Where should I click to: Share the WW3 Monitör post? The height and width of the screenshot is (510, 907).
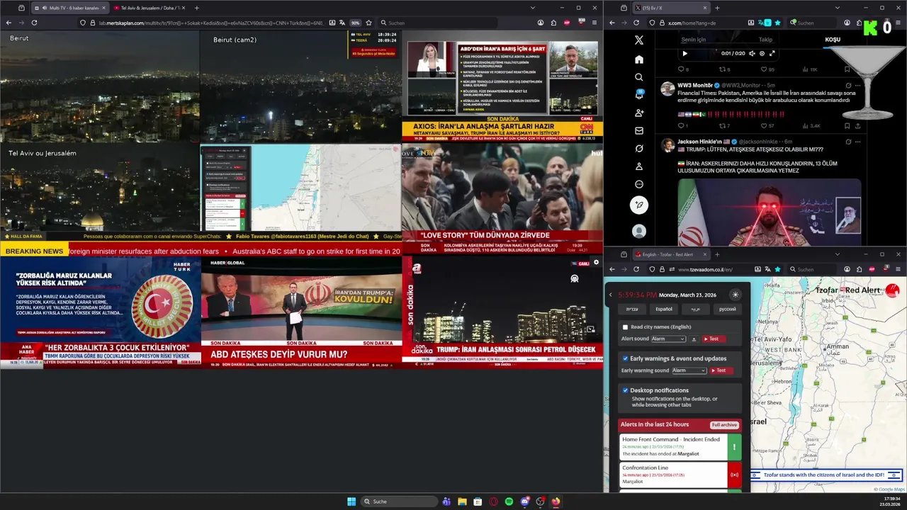click(857, 126)
